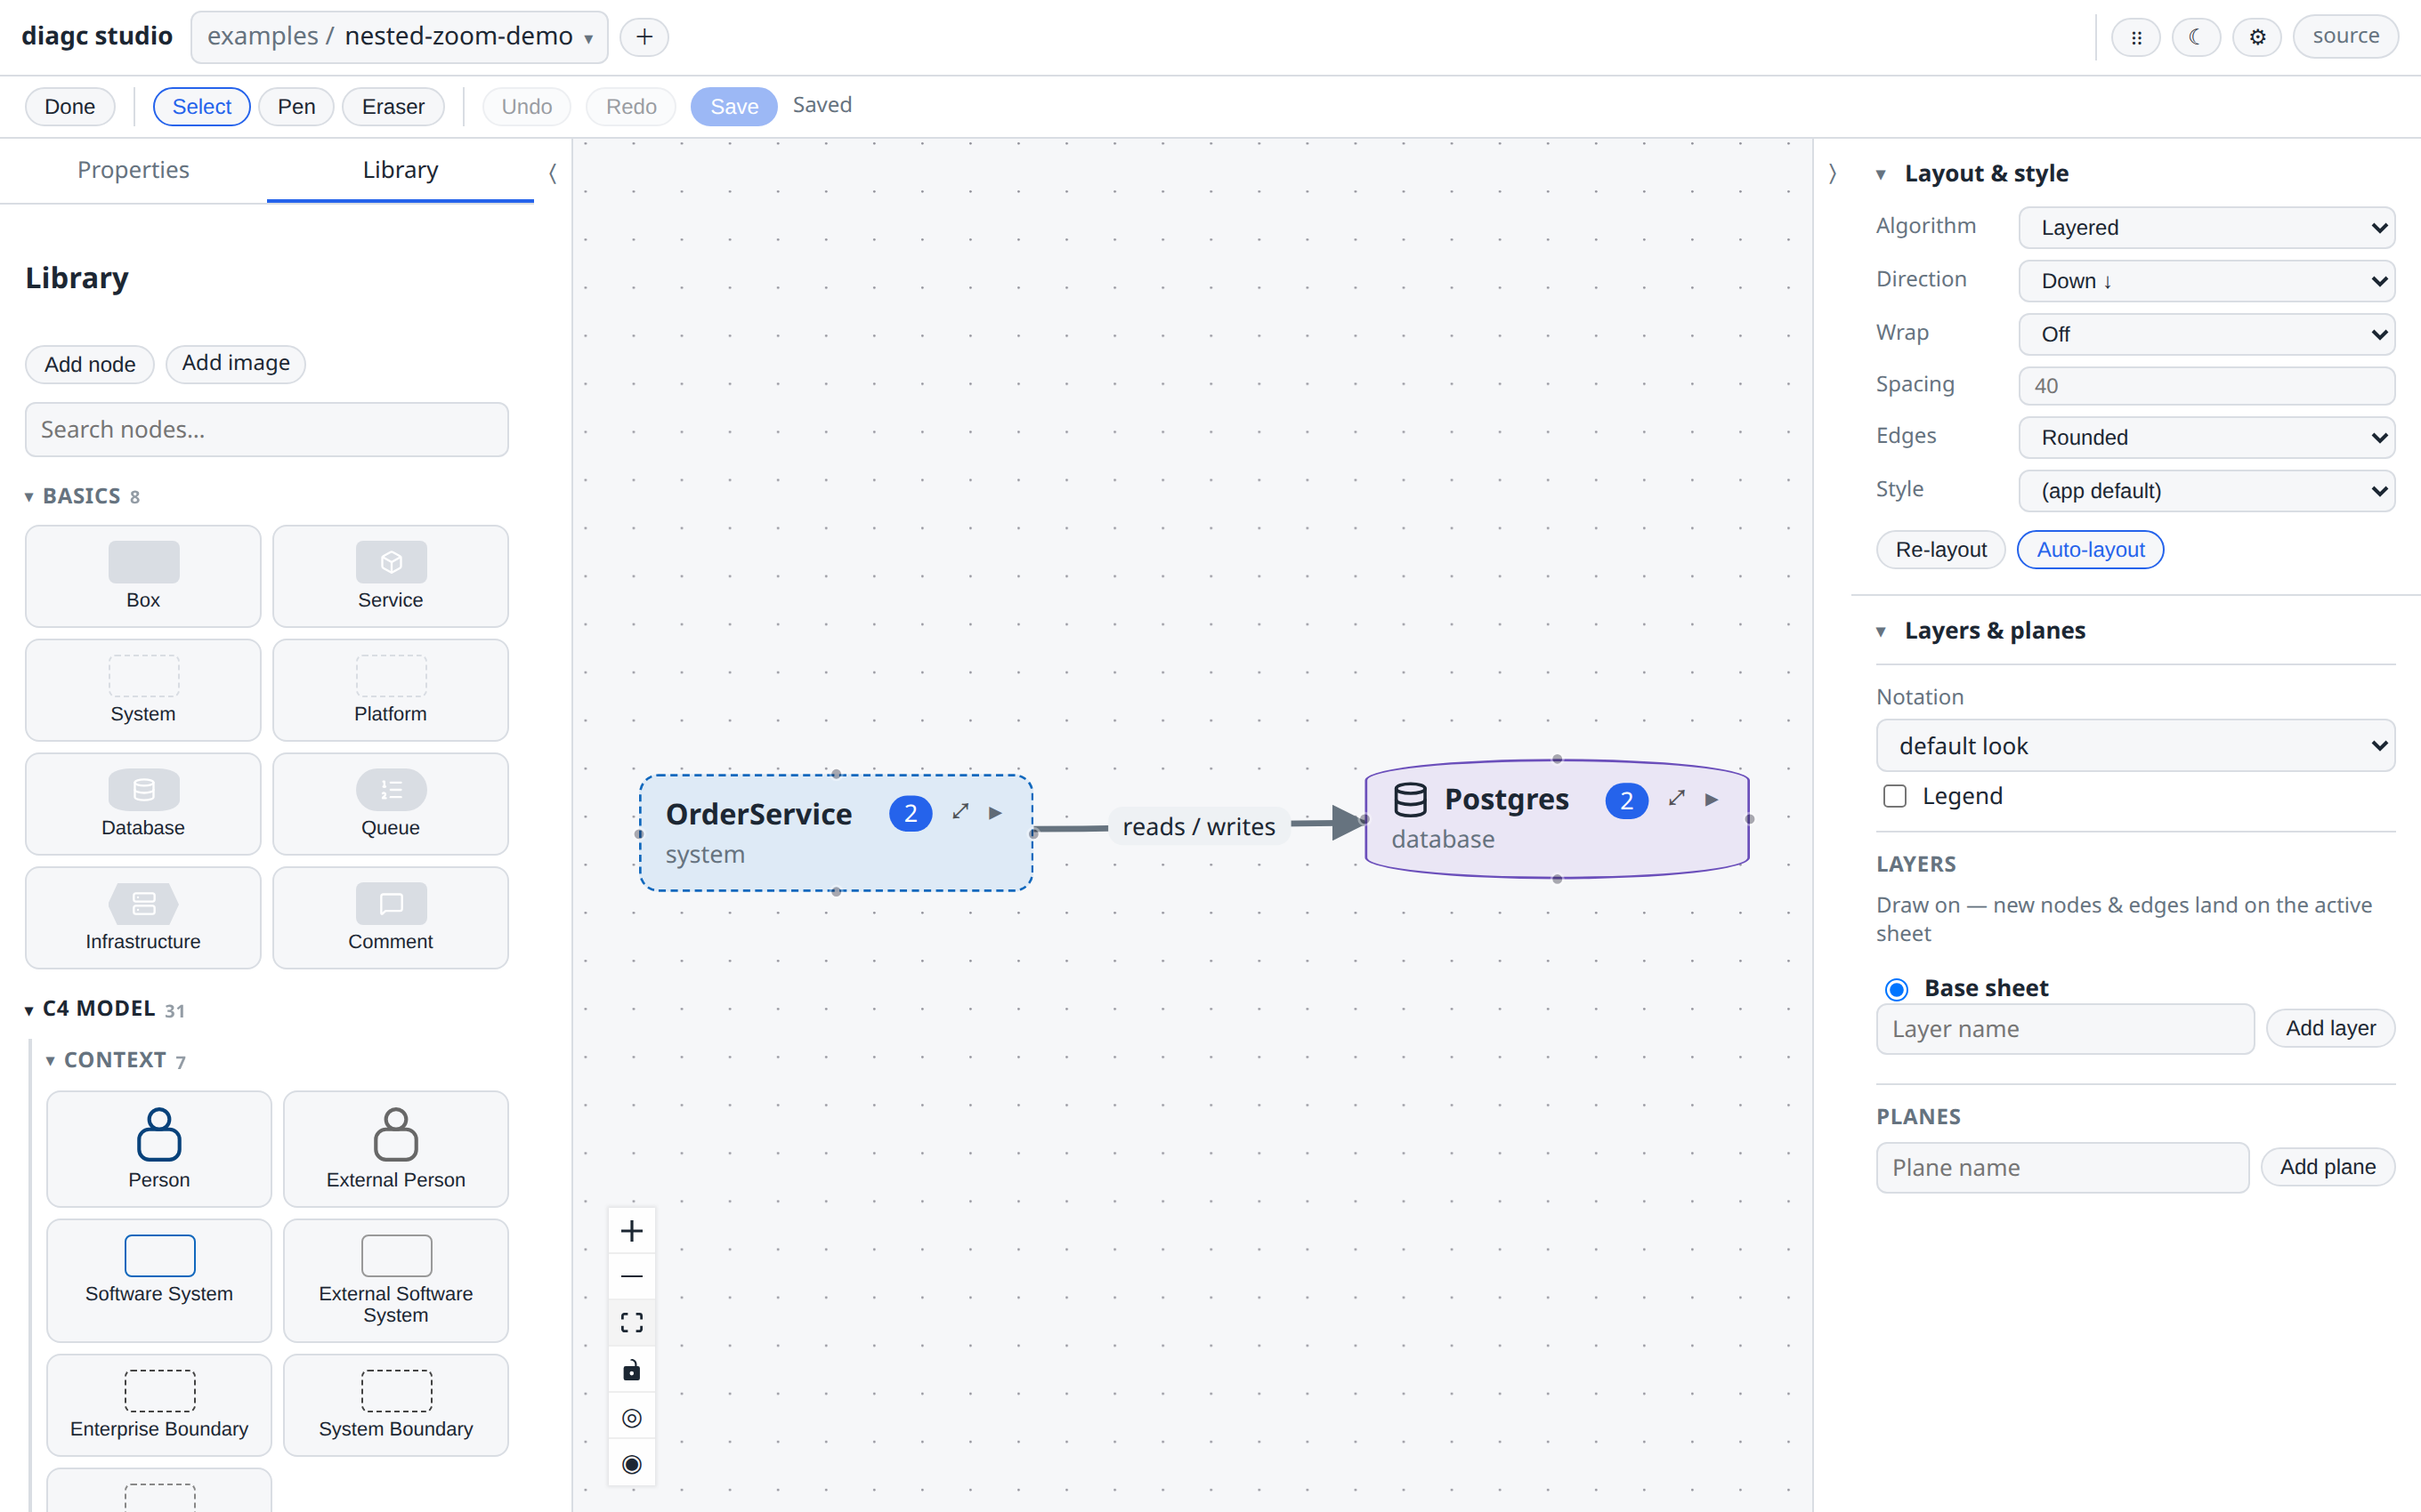Screen dimensions: 2421x1512
Task: Add a Service node from library
Action: [390, 576]
